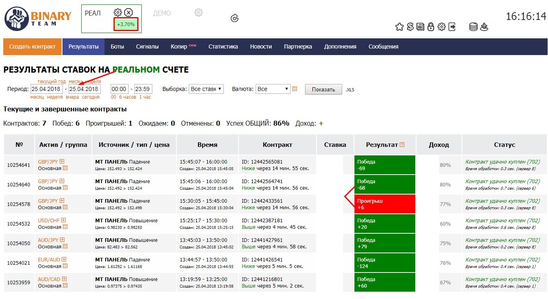Click Основная group icon in AUD/CAD row
This screenshot has width=548, height=299.
tap(65, 286)
